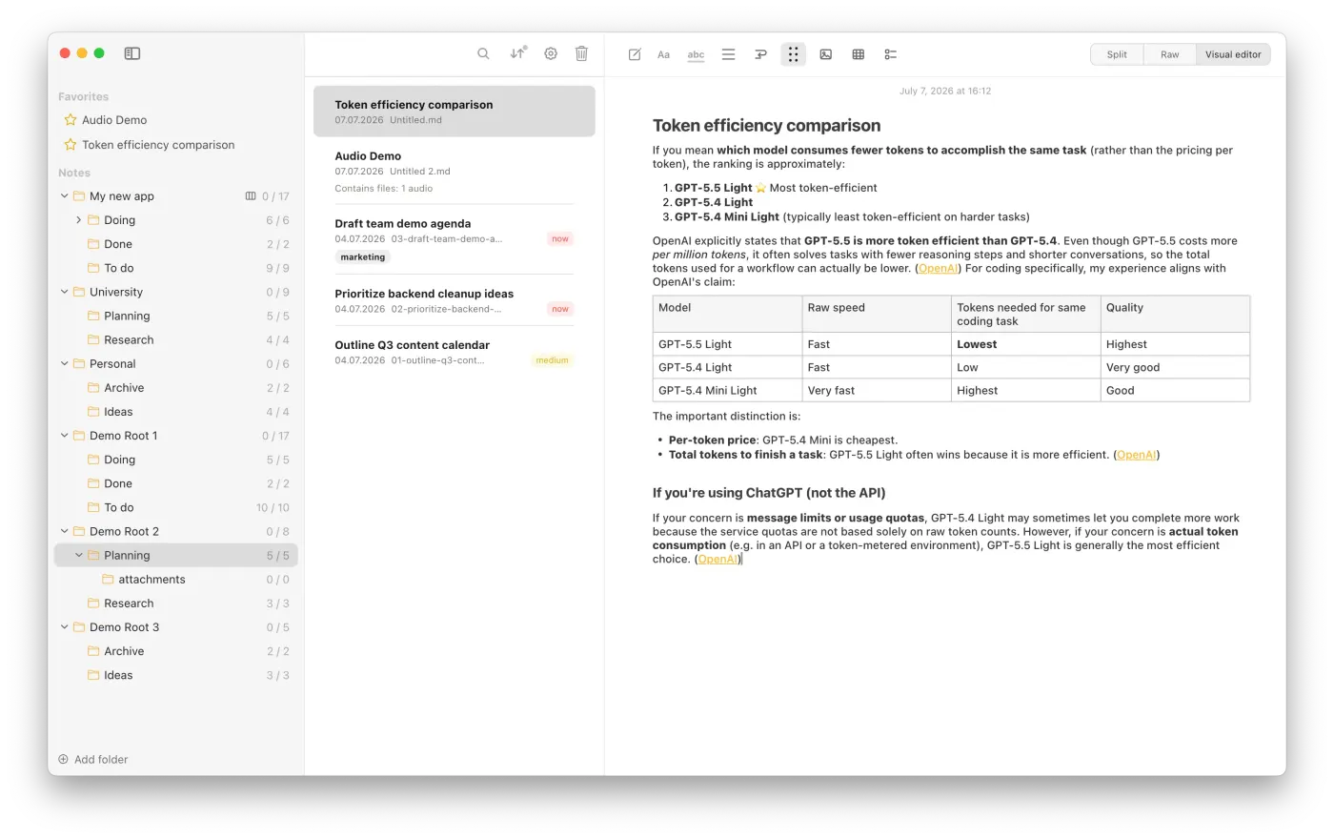The image size is (1334, 839).
Task: Select Ideas folder under Demo Root 3
Action: 176,676
